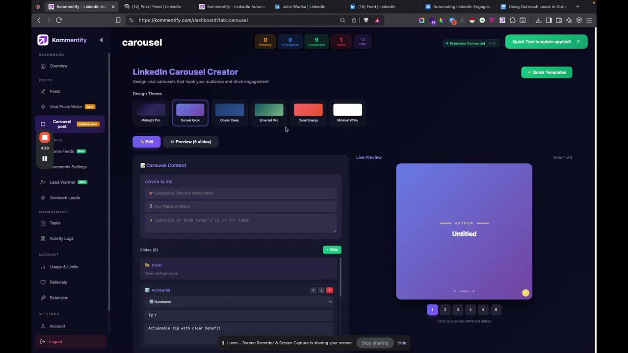
Task: Add a new slide with + Slide
Action: coord(332,250)
